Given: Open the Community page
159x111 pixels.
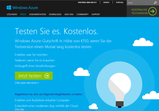Looking at the screenshot, I should [x=82, y=14].
